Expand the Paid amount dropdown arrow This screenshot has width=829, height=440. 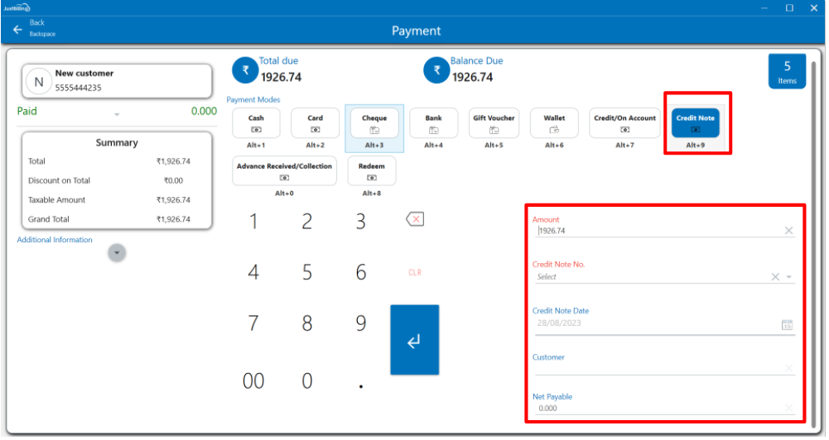point(117,114)
